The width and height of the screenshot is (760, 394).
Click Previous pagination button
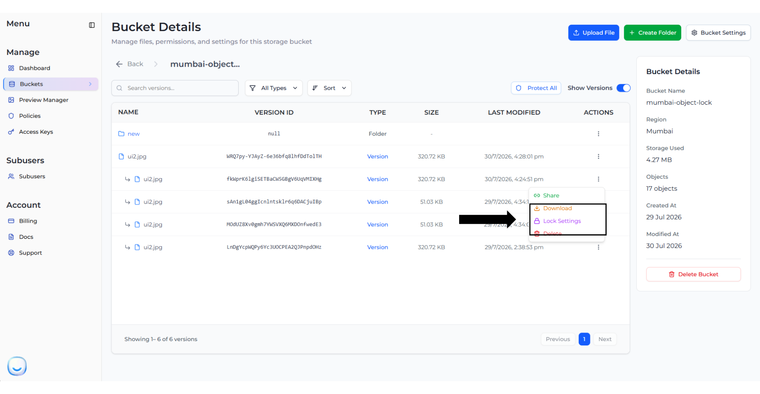point(558,339)
